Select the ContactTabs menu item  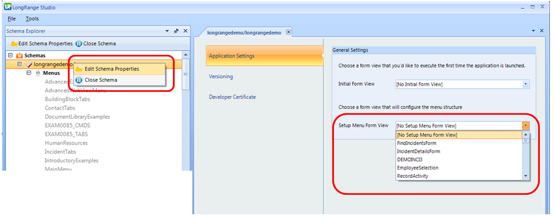pyautogui.click(x=60, y=108)
